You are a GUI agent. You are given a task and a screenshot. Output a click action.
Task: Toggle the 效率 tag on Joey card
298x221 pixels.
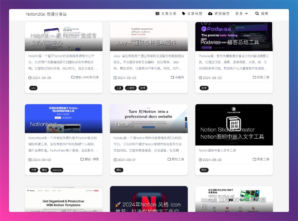(x=142, y=88)
